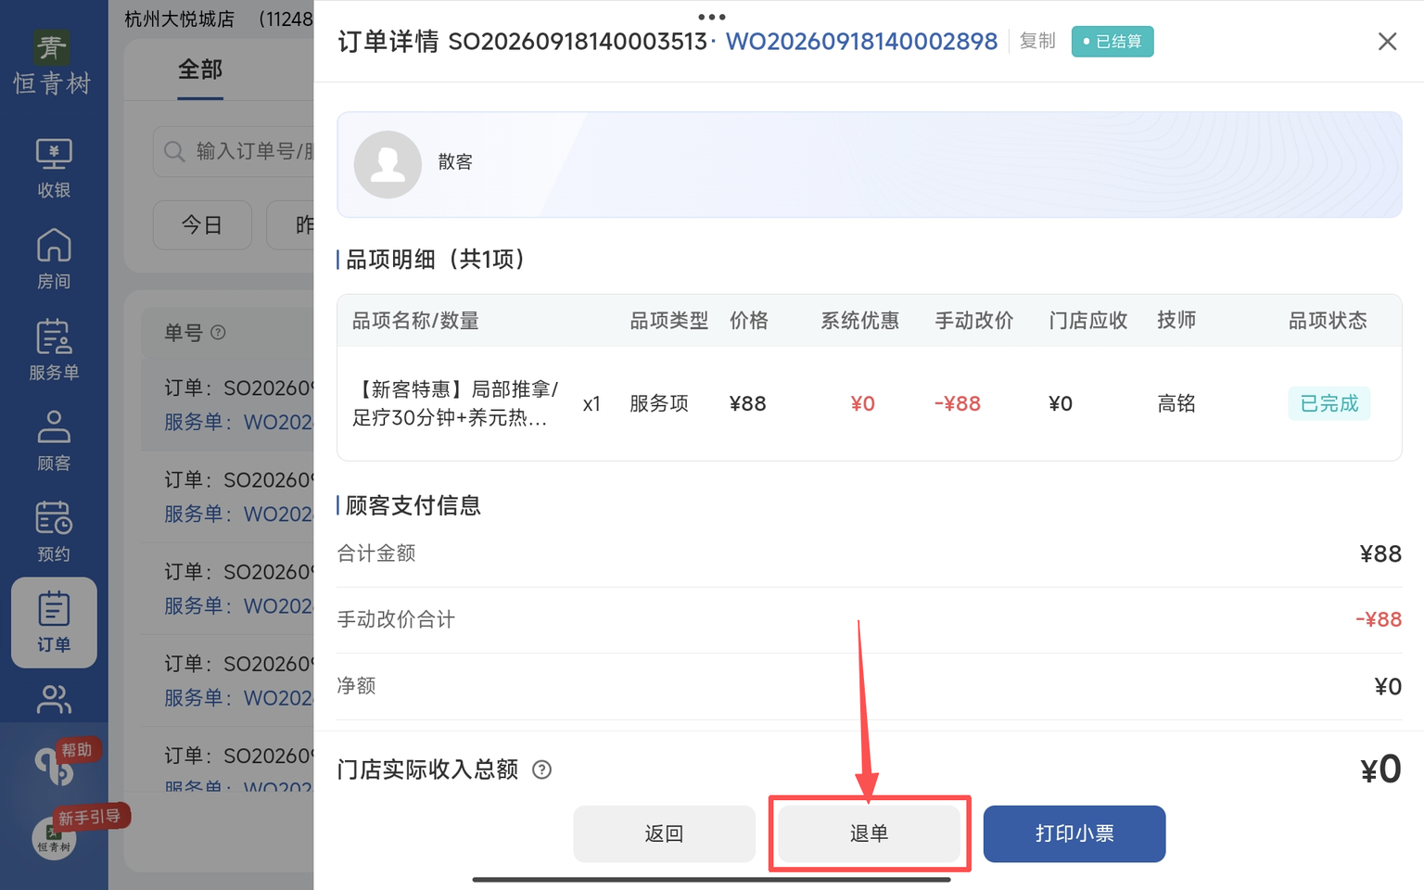Click the search magnifier icon in order search

pos(174,151)
